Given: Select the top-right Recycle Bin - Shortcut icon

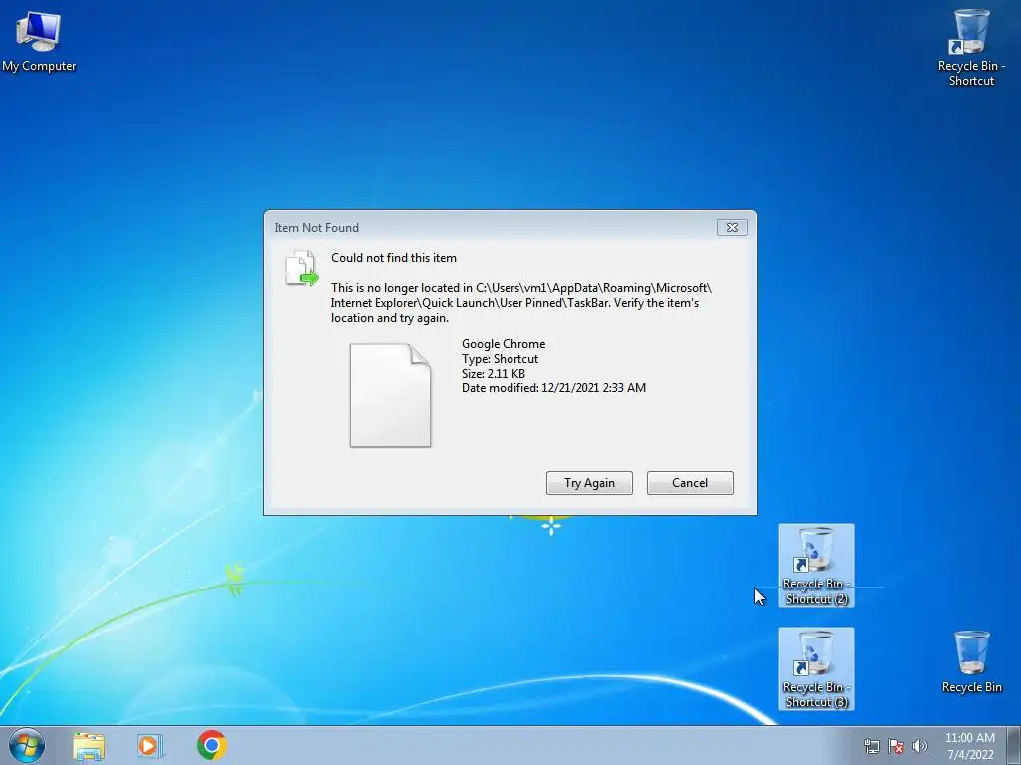Looking at the screenshot, I should [971, 48].
